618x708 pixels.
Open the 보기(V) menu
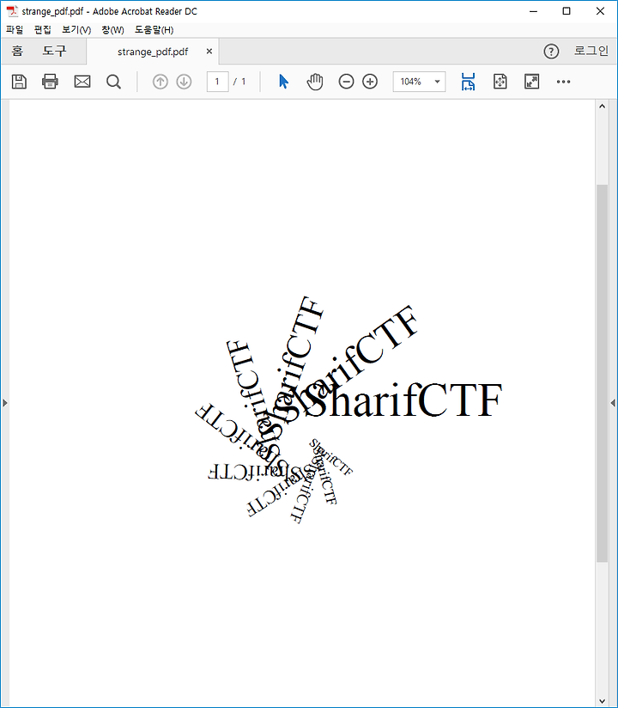tap(76, 30)
